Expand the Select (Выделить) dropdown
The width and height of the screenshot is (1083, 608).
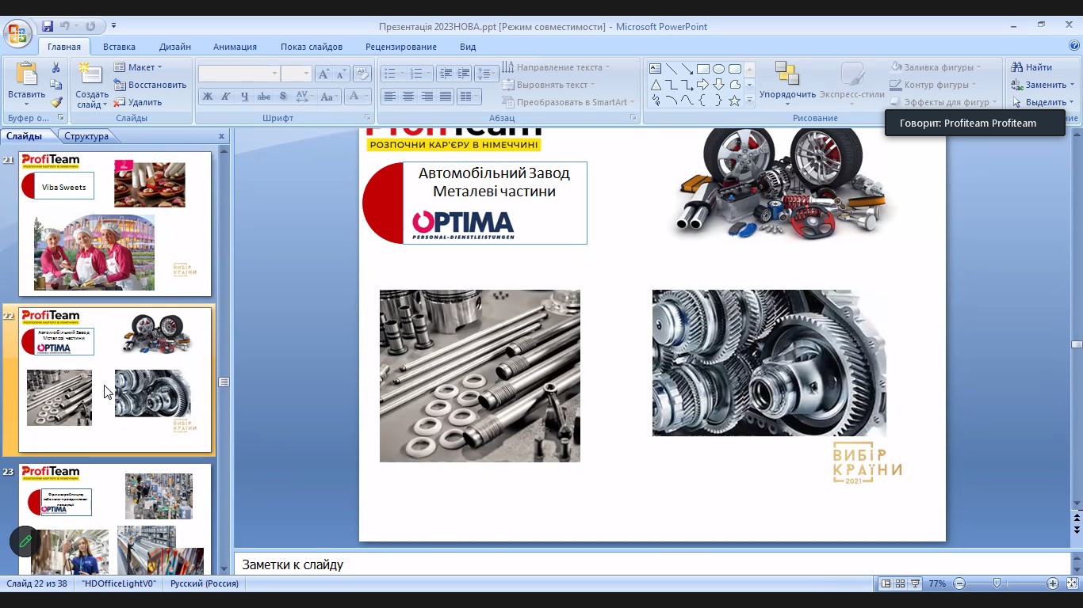click(1044, 102)
